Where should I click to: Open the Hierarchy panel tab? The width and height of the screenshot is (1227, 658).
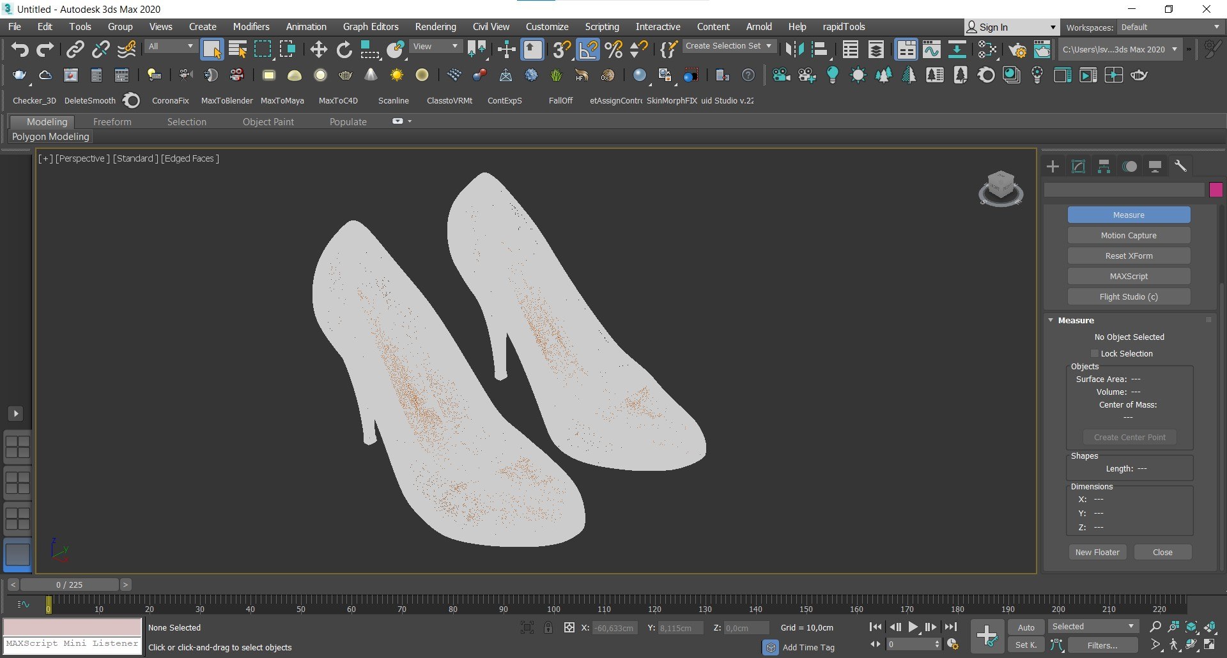tap(1104, 167)
